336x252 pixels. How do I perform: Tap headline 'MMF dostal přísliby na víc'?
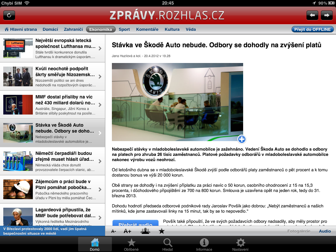click(65, 100)
